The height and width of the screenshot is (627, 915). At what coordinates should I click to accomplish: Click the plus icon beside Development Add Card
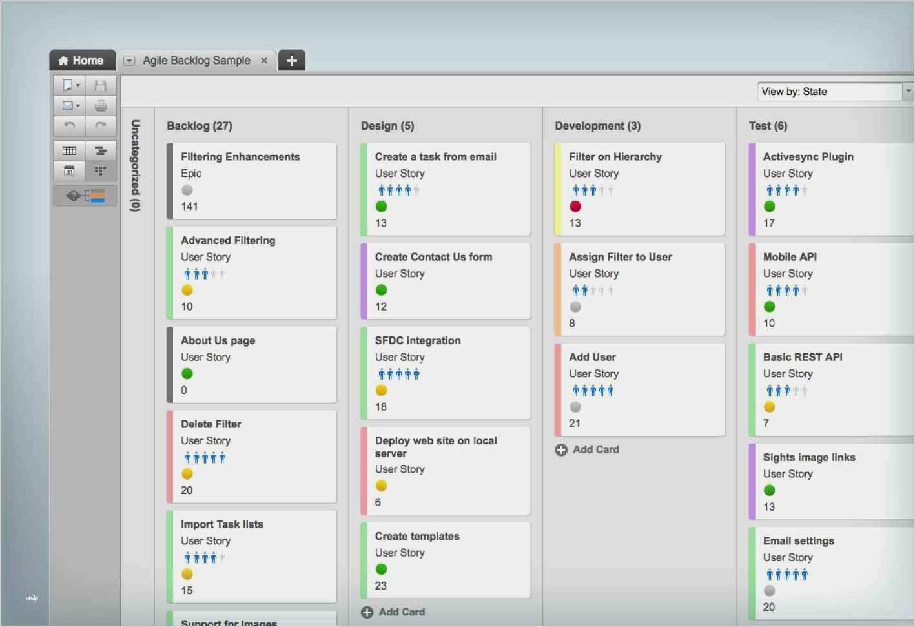click(561, 450)
